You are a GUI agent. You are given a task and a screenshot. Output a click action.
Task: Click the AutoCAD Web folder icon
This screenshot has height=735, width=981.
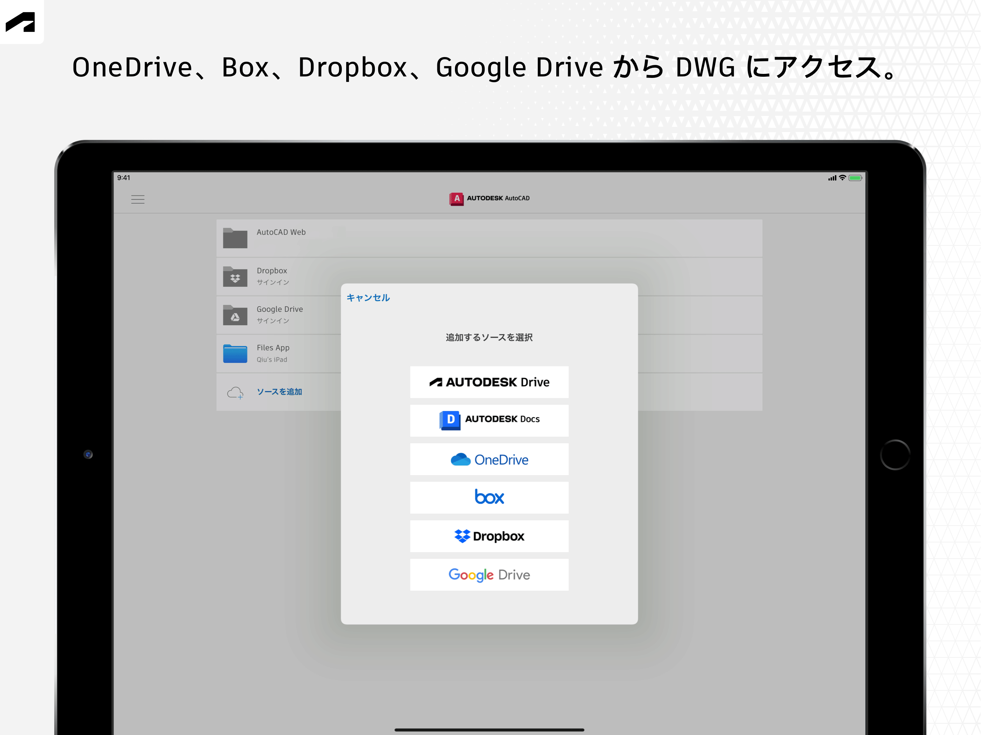(235, 238)
